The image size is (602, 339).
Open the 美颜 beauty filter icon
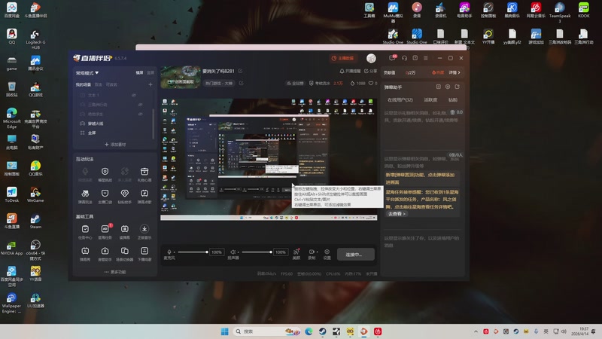coord(296,252)
